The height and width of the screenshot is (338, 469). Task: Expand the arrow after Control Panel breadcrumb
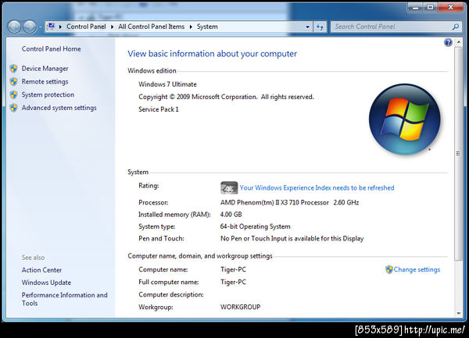(112, 27)
